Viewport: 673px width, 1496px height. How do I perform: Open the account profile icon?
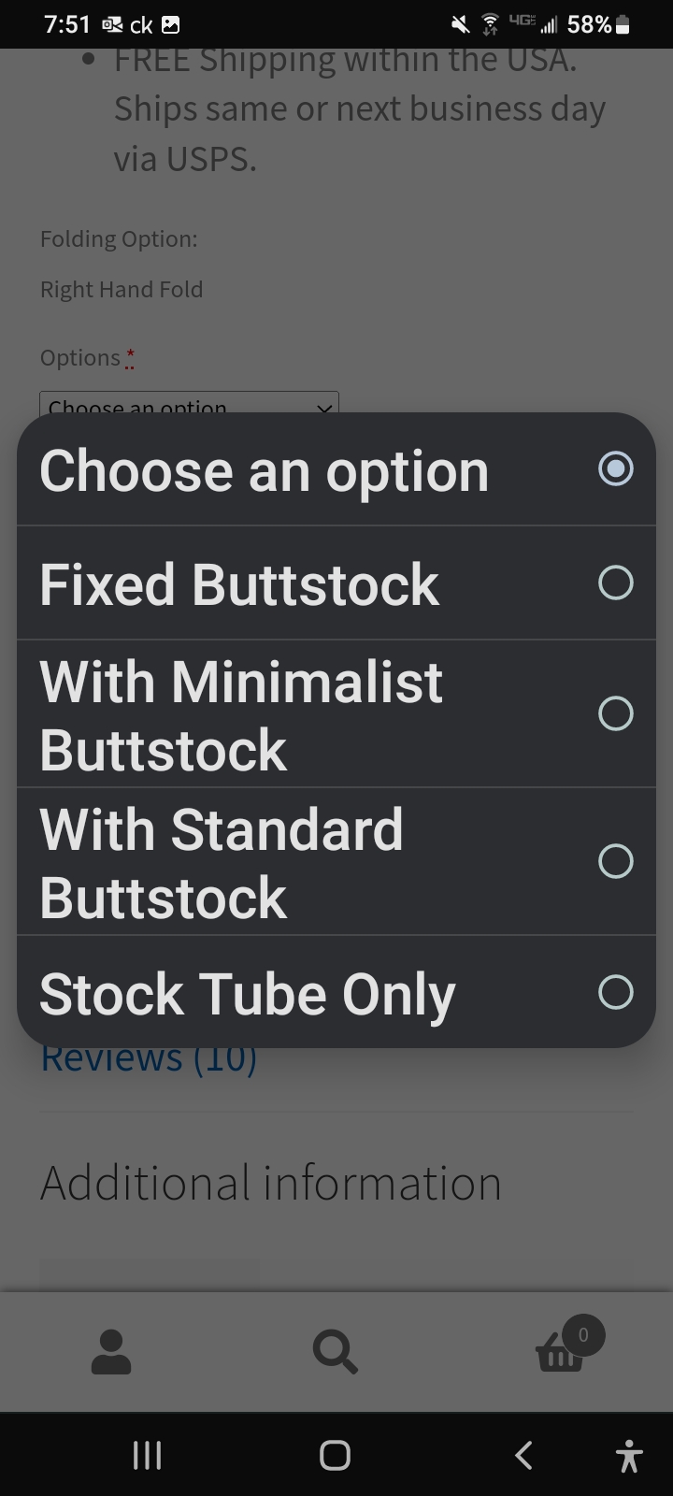(111, 1352)
